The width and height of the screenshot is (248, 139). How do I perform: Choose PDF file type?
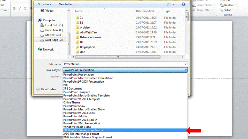tap(125, 85)
